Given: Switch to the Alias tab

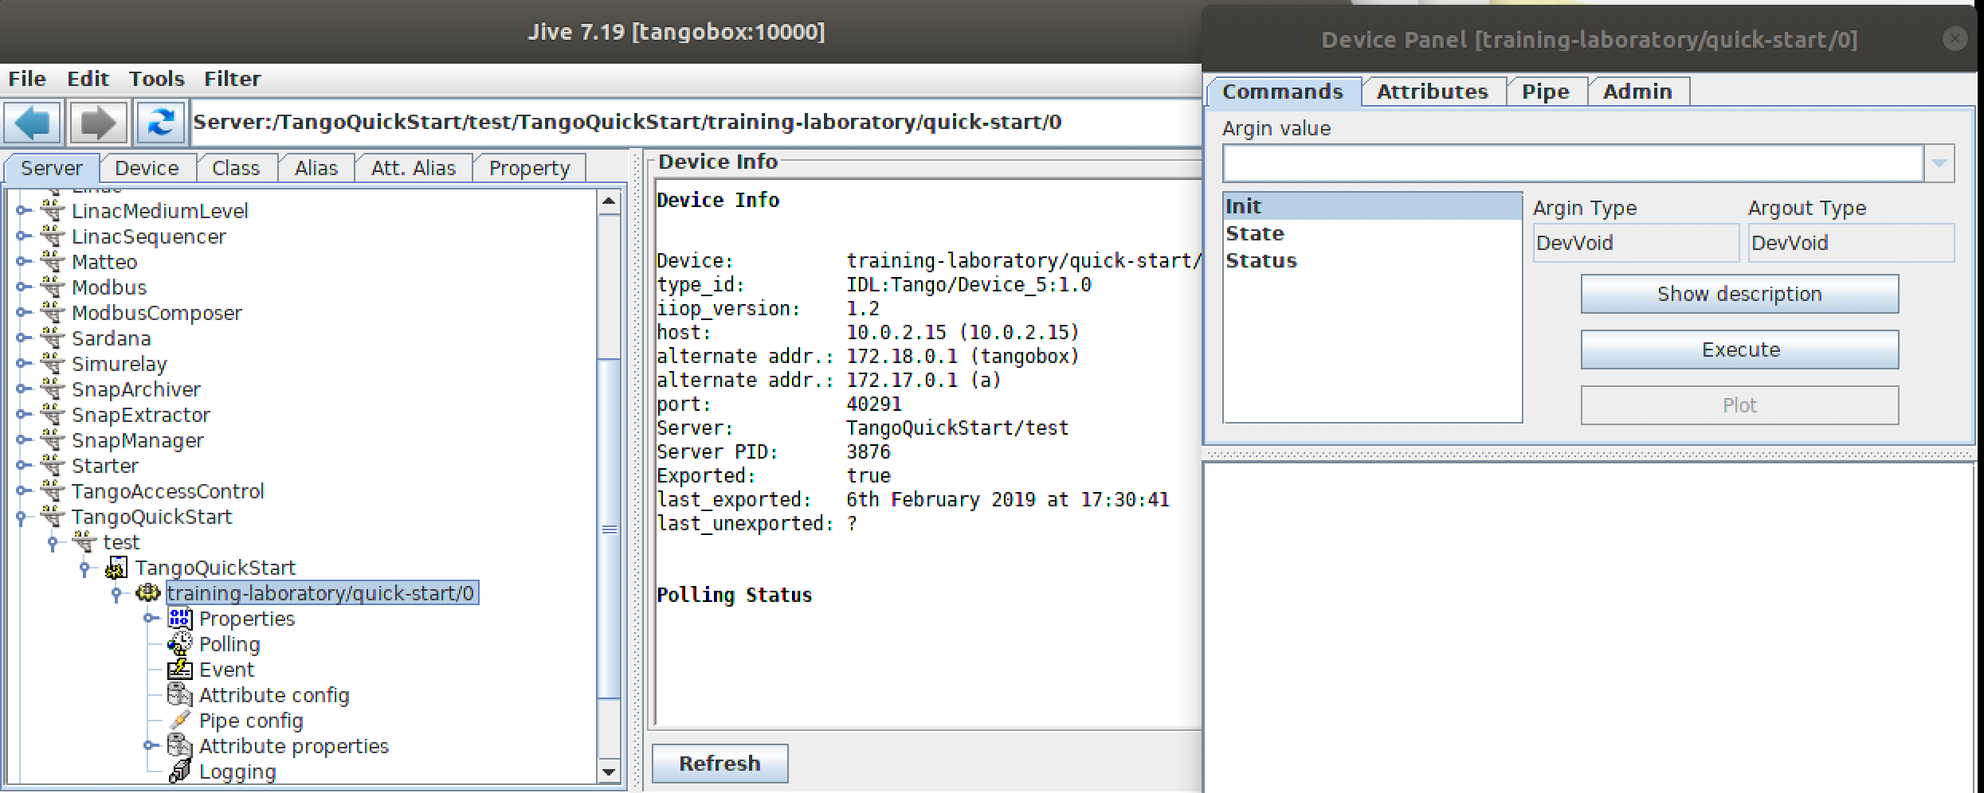Looking at the screenshot, I should coord(316,168).
